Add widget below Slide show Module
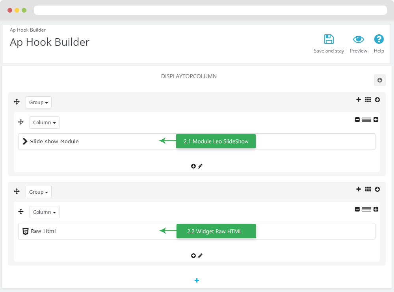 point(193,166)
